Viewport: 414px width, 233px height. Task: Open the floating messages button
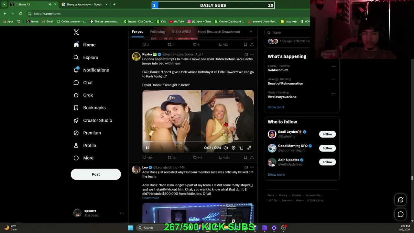pyautogui.click(x=400, y=214)
